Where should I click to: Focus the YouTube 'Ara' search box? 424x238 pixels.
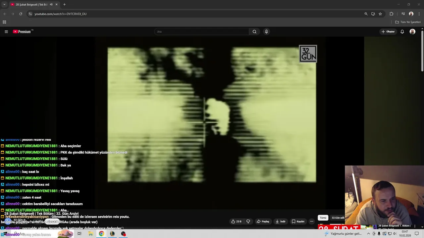coord(201,32)
